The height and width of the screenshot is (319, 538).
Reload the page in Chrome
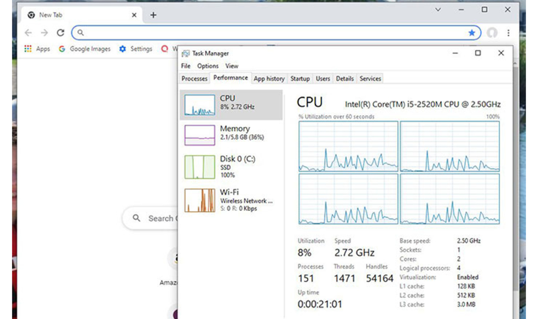[60, 33]
